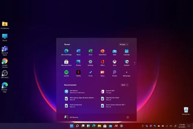Launch Netflix from pinned apps
The image size is (193, 129).
[78, 73]
